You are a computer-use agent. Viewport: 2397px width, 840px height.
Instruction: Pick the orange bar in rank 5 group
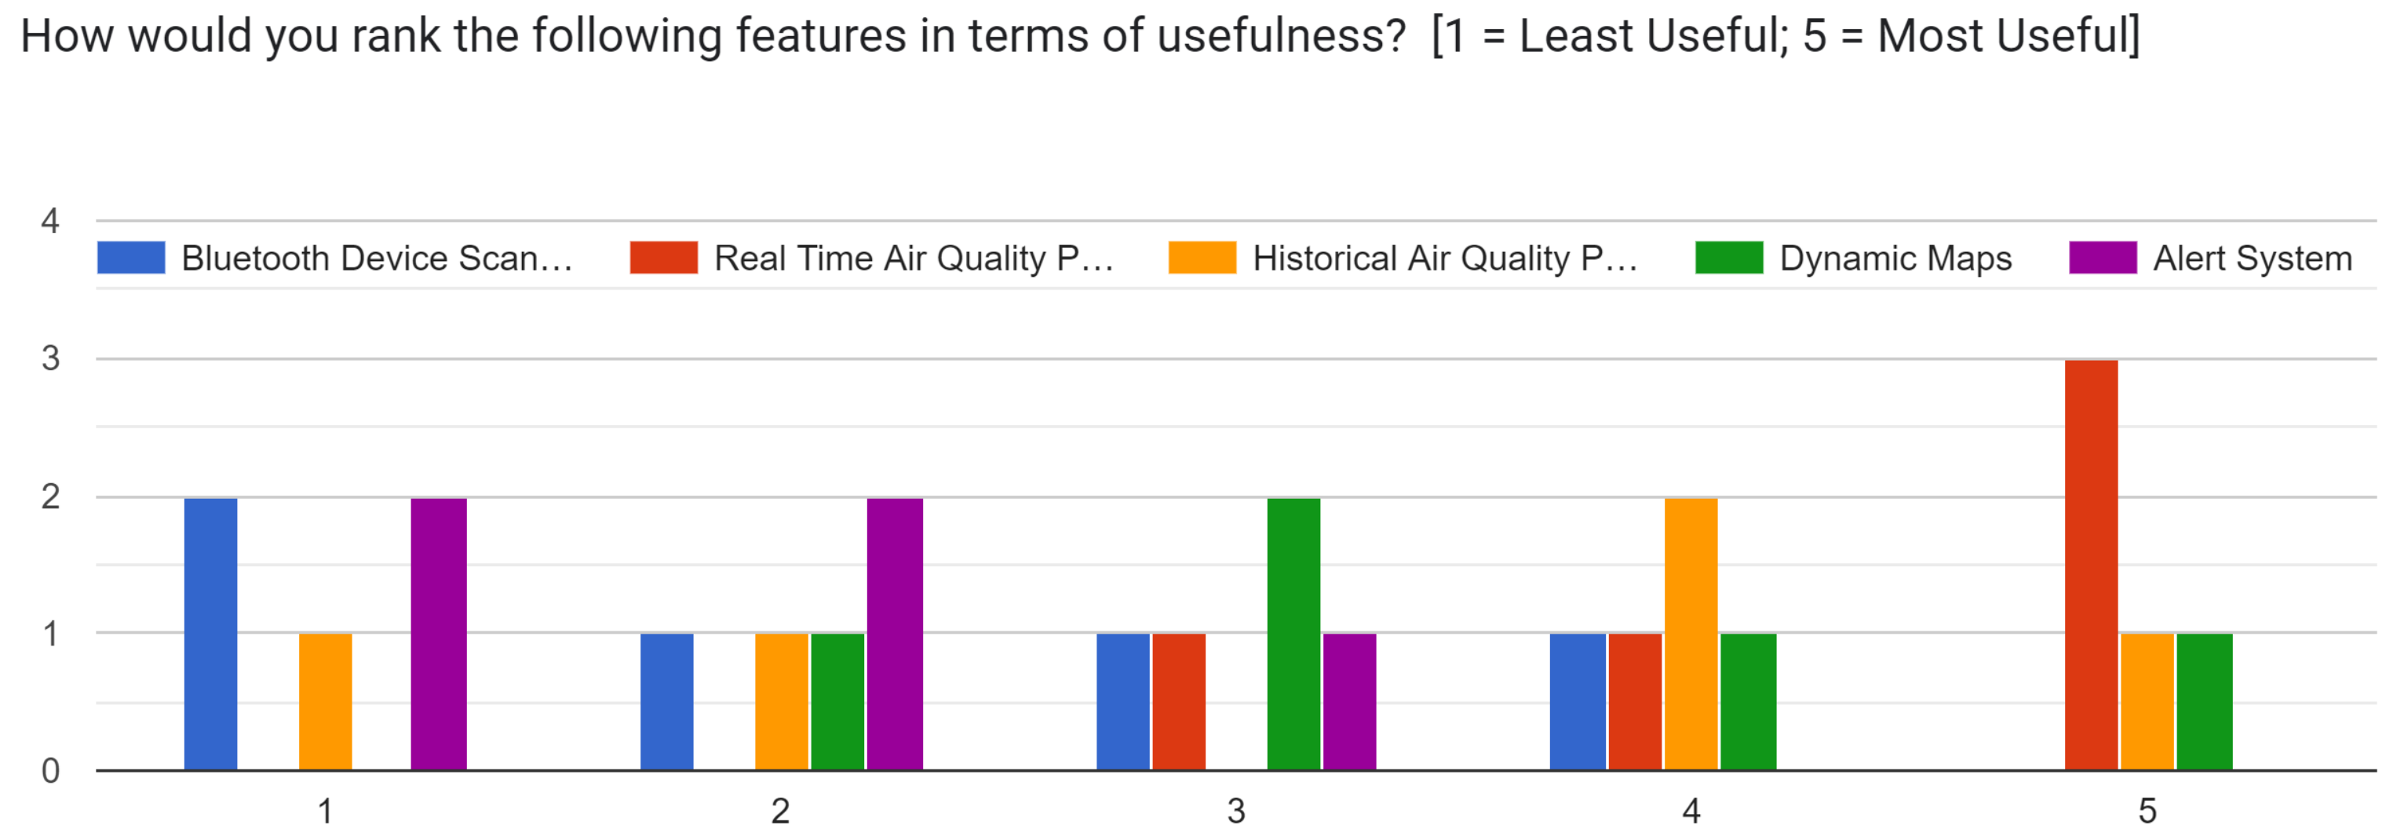2147,701
